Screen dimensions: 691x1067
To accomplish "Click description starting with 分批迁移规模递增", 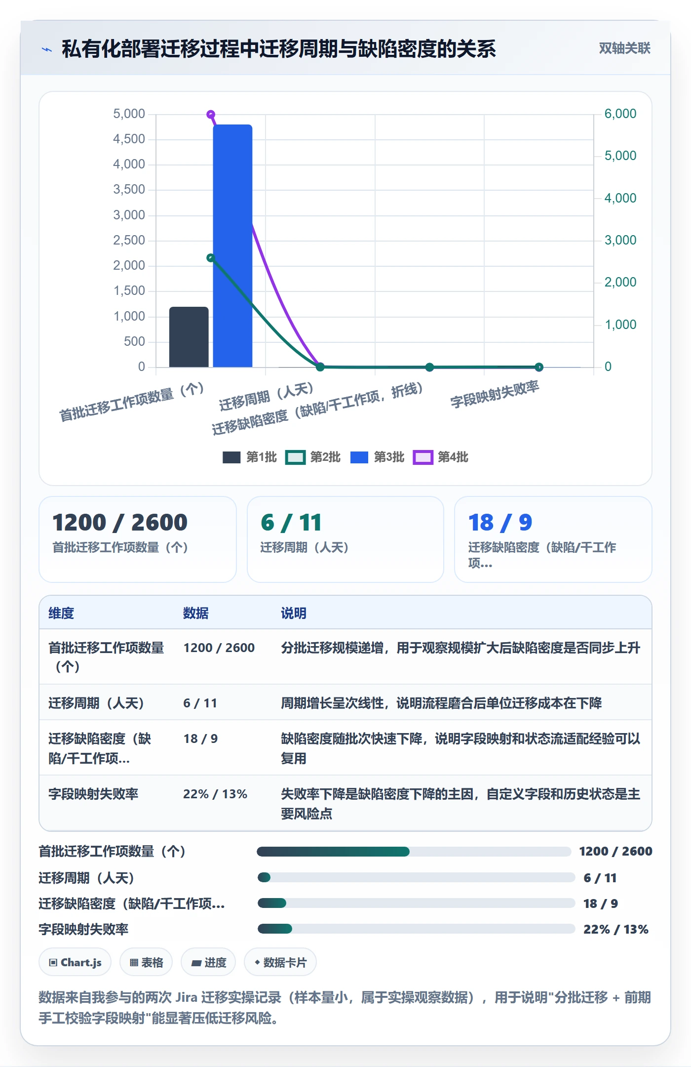I will 461,648.
